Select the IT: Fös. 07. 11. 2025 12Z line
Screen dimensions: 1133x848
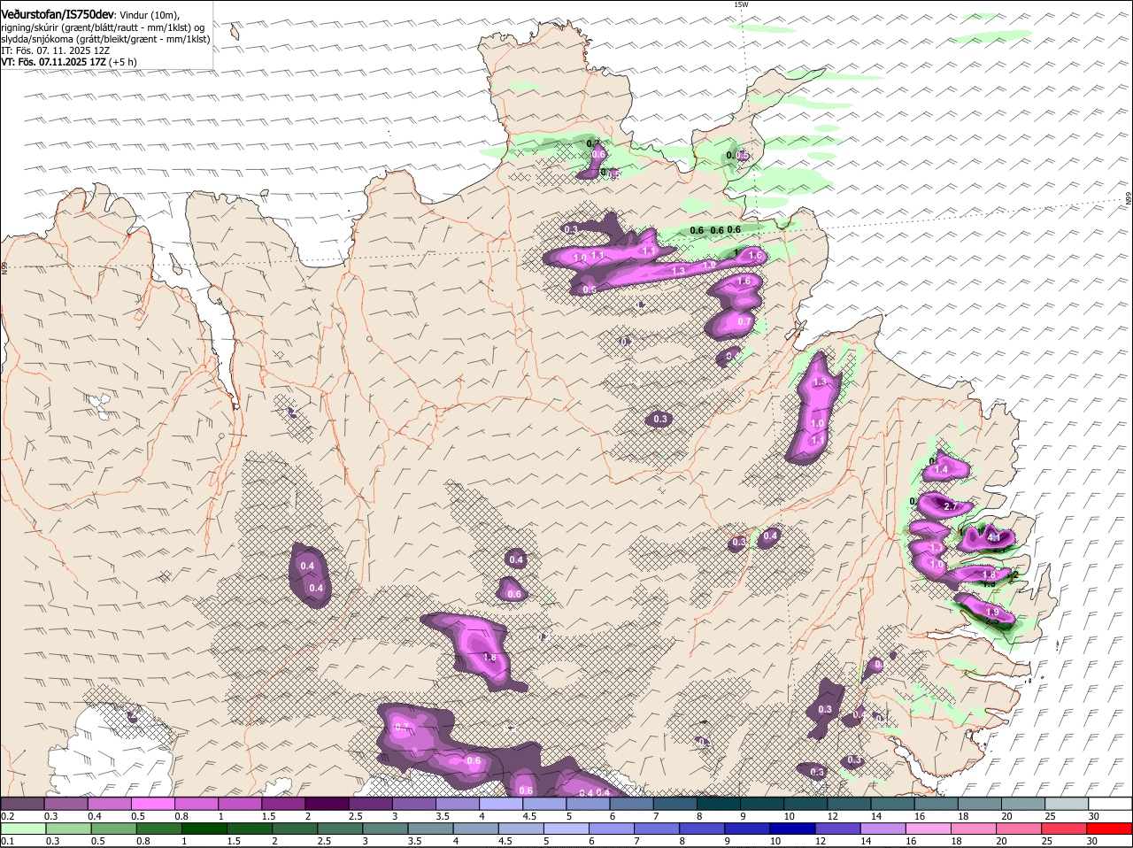point(56,50)
